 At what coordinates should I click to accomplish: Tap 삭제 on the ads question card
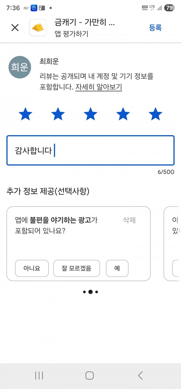(x=129, y=220)
